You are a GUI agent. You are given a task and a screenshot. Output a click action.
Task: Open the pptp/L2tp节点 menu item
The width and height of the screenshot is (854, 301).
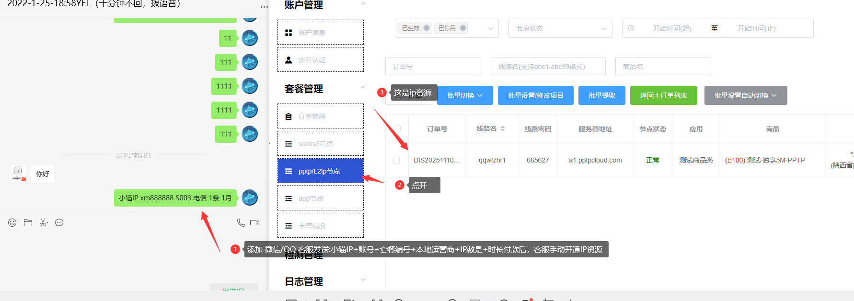[321, 171]
